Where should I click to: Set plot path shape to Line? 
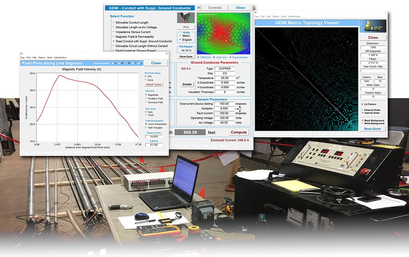(145, 76)
